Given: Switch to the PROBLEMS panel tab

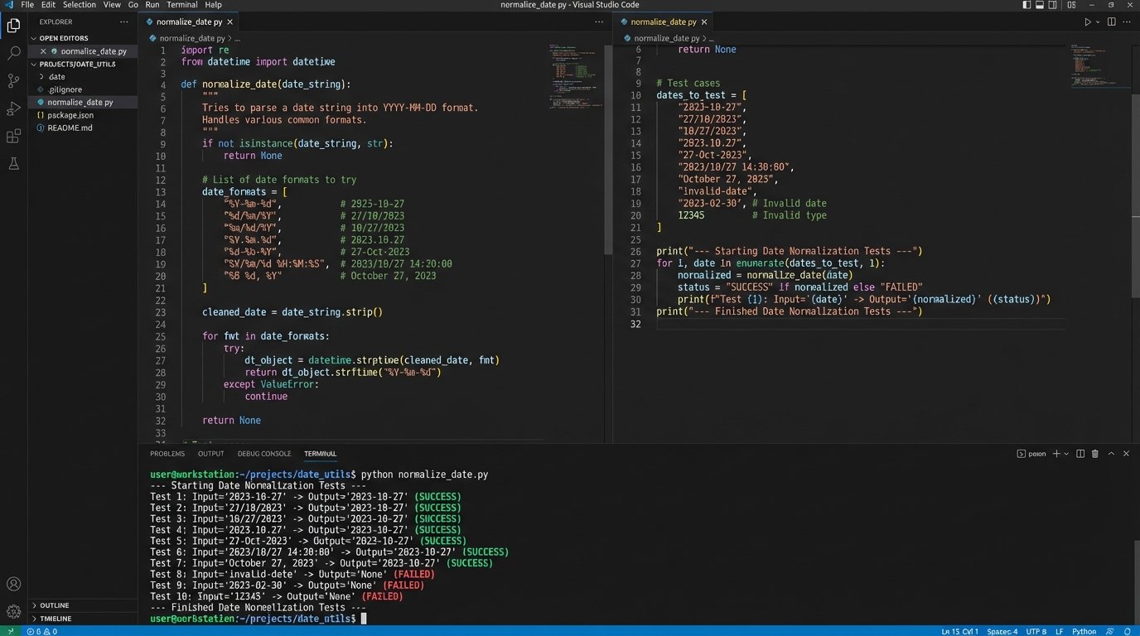Looking at the screenshot, I should pyautogui.click(x=167, y=454).
